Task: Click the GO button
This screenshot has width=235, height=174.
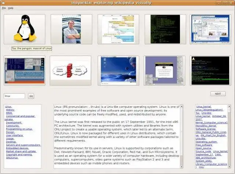Action: [31, 96]
